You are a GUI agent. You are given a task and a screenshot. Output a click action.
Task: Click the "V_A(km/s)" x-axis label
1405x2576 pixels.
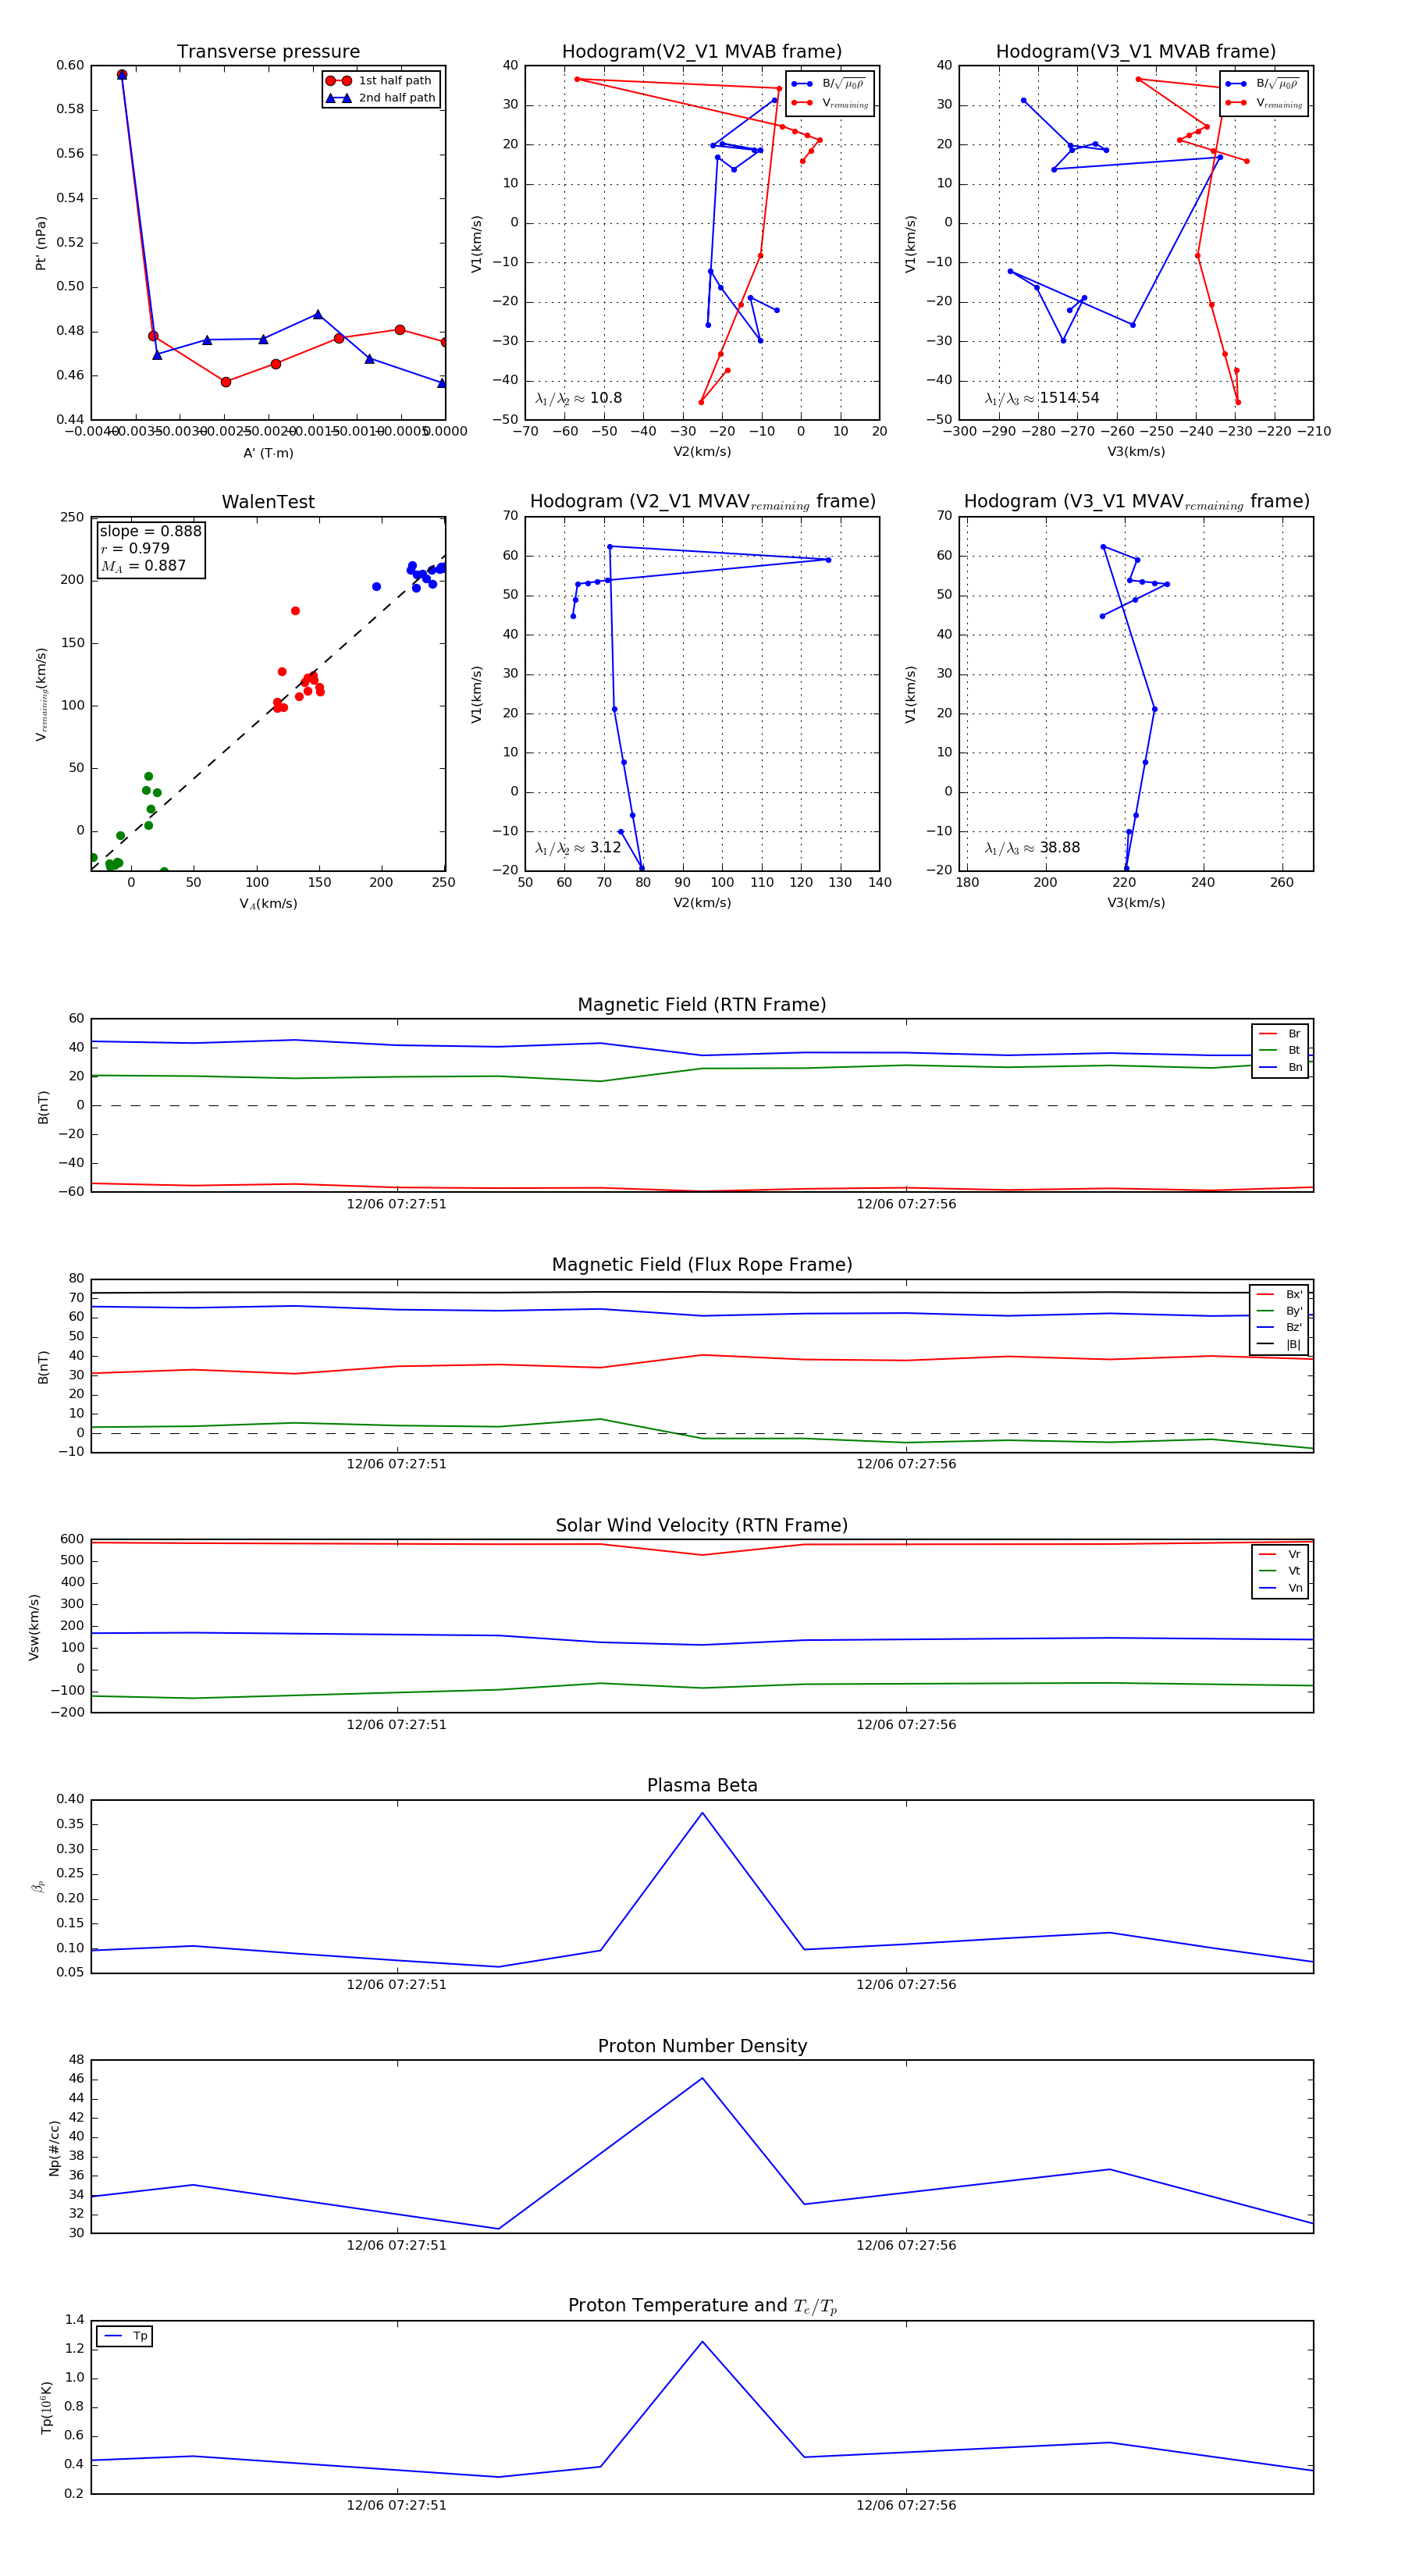pos(268,903)
